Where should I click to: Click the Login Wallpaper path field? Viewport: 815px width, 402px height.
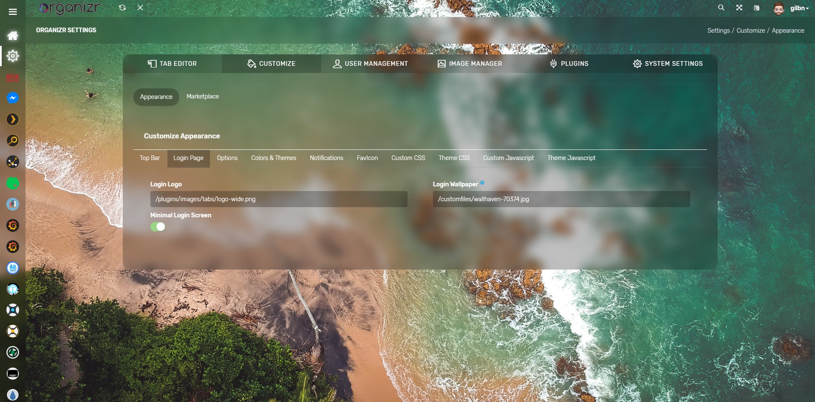[561, 199]
